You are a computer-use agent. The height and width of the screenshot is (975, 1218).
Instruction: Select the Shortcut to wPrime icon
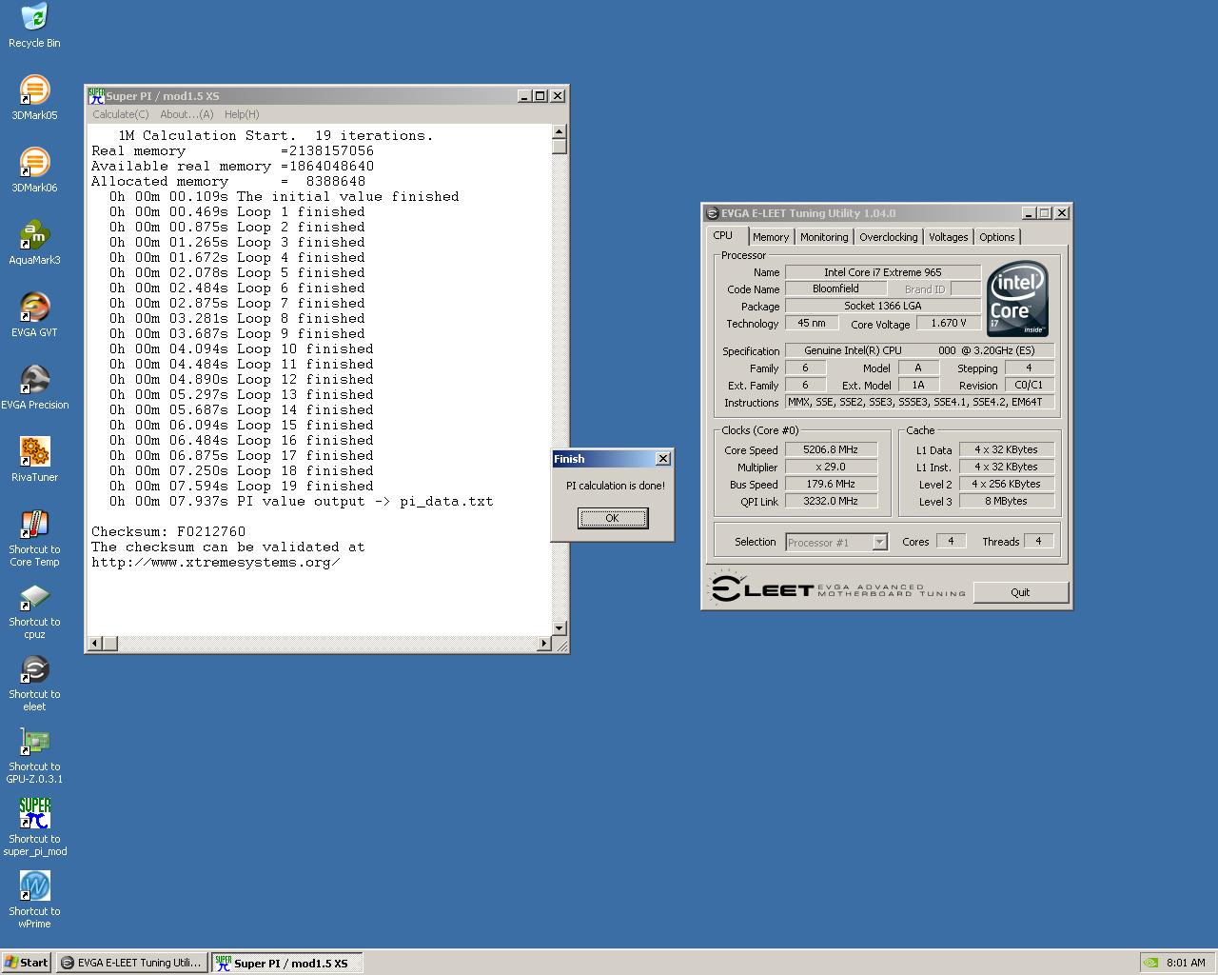34,901
